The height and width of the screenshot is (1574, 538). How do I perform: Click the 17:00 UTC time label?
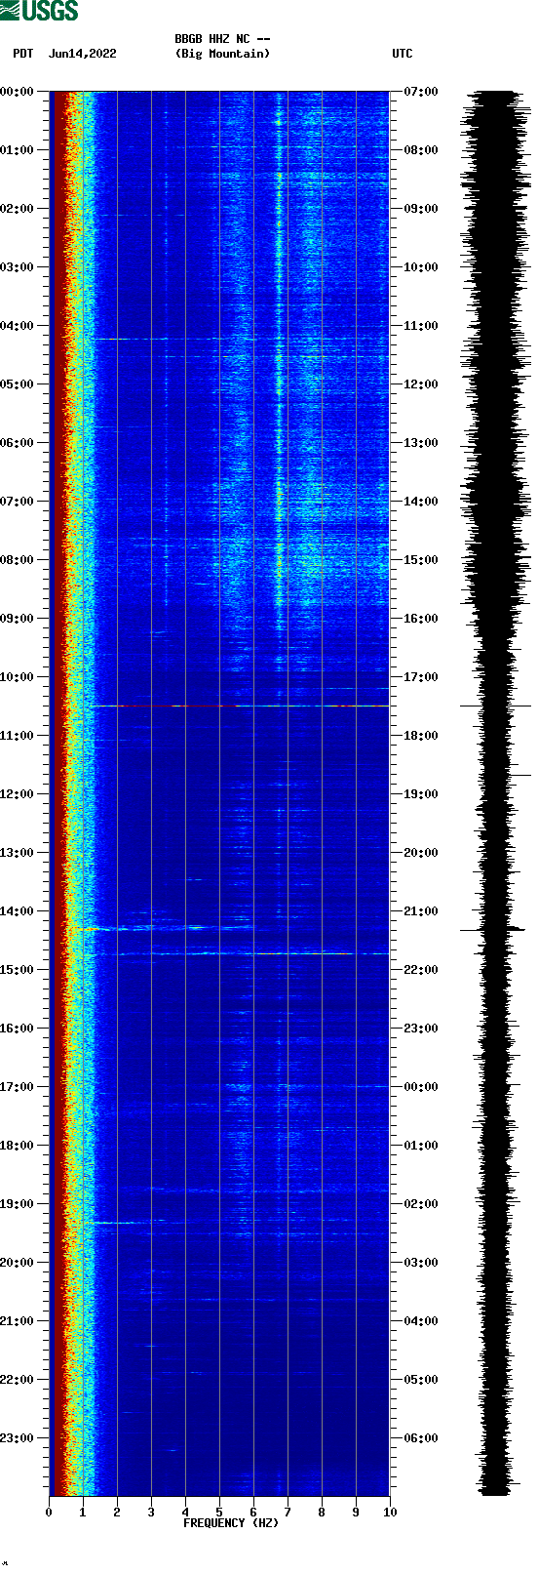(x=421, y=677)
